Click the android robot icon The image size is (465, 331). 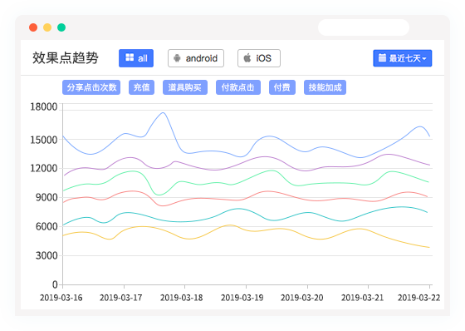tap(177, 58)
